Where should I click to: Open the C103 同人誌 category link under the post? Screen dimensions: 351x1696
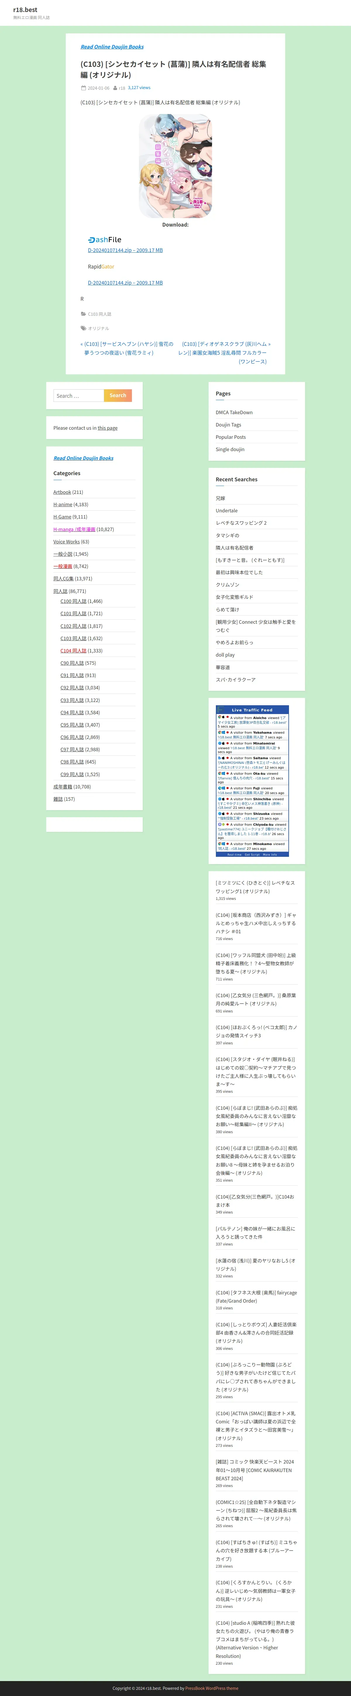(x=100, y=314)
